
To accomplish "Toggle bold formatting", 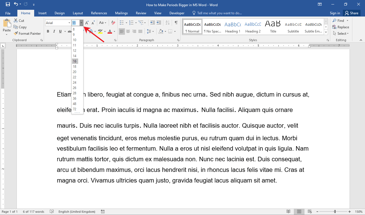I will pos(48,31).
